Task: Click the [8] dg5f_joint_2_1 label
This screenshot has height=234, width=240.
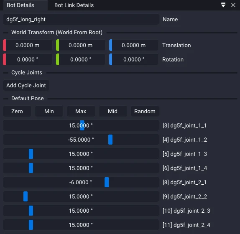Action: (x=184, y=183)
